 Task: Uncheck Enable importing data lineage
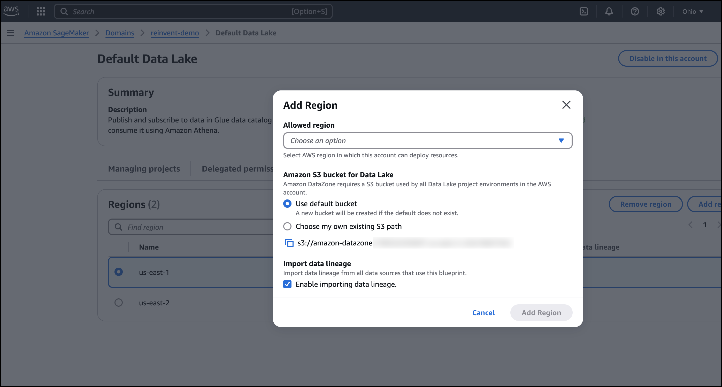coord(287,284)
